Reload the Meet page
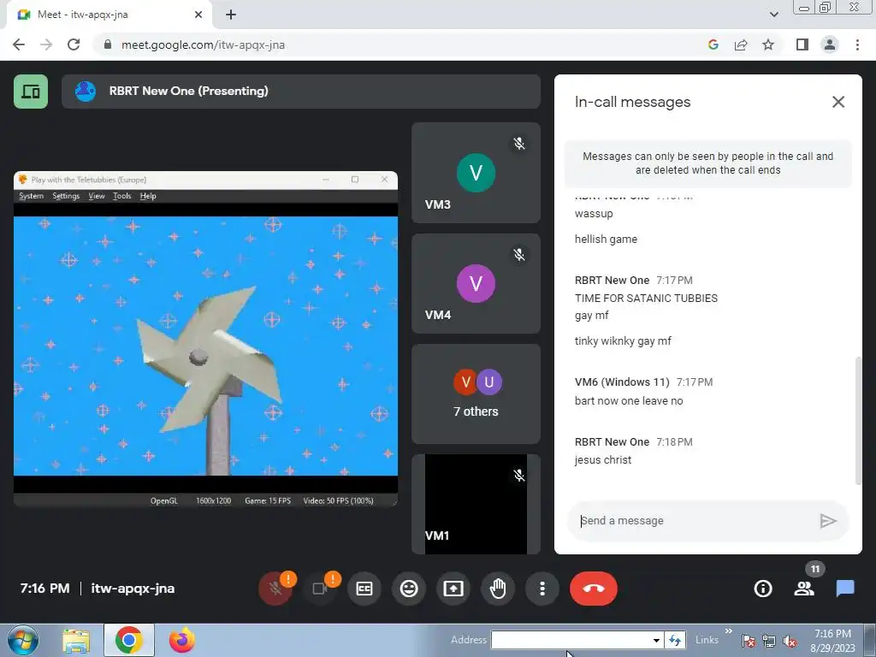The height and width of the screenshot is (657, 876). [x=74, y=44]
